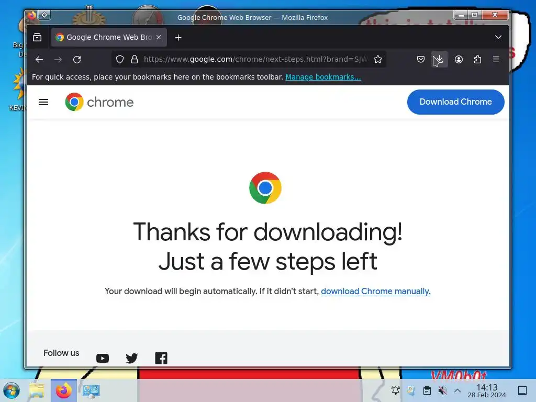View site security padlock info

[x=135, y=60]
